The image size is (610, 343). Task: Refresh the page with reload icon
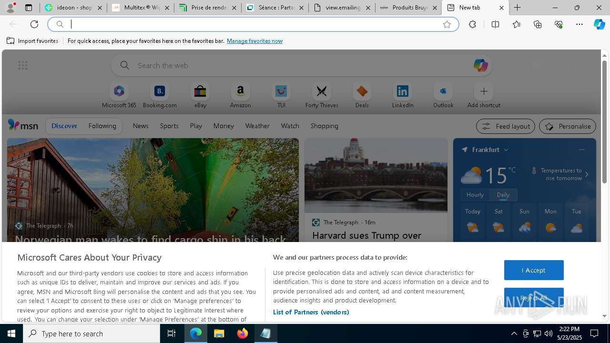tap(34, 24)
